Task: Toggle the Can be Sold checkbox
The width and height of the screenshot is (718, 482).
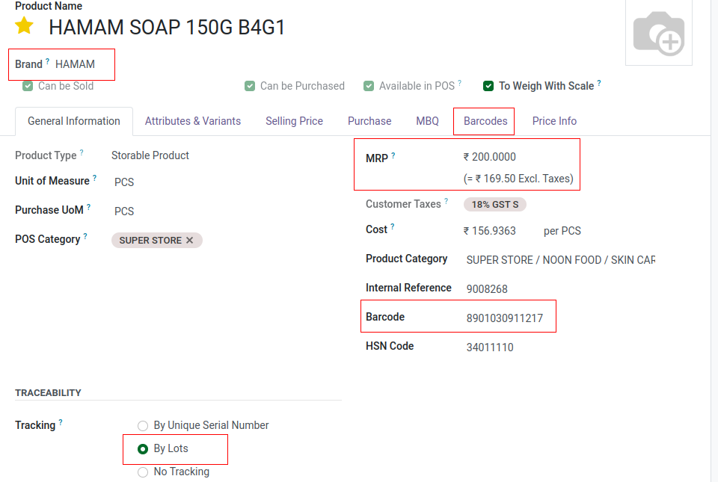Action: 28,86
